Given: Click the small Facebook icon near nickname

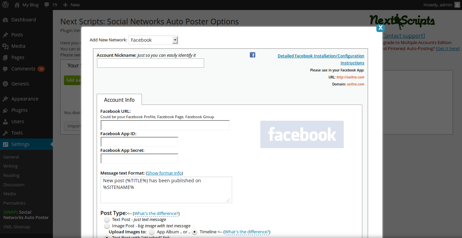Looking at the screenshot, I should pyautogui.click(x=253, y=55).
